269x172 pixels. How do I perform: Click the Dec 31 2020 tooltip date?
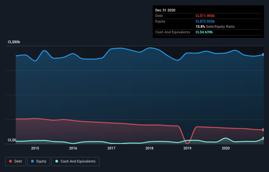click(165, 10)
